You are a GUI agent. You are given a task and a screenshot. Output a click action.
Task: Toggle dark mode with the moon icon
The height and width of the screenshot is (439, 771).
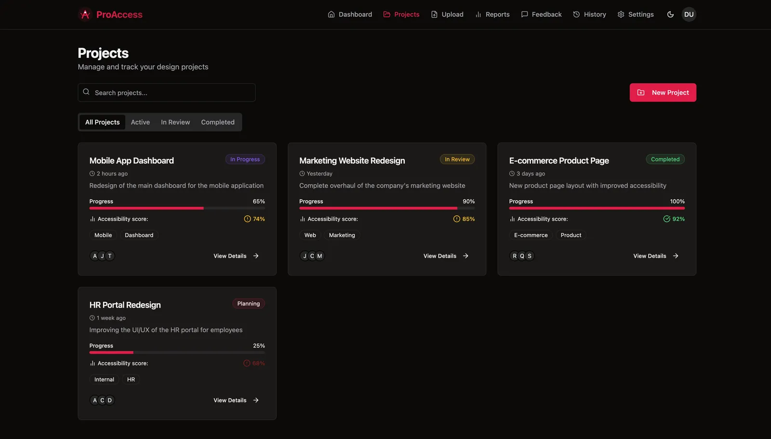[670, 14]
